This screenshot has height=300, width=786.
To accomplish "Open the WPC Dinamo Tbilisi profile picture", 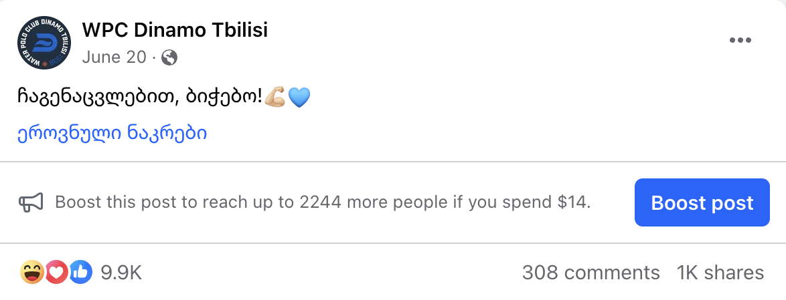I will click(x=44, y=43).
